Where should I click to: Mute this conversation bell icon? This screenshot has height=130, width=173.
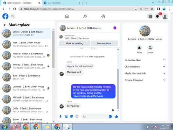coord(139,48)
